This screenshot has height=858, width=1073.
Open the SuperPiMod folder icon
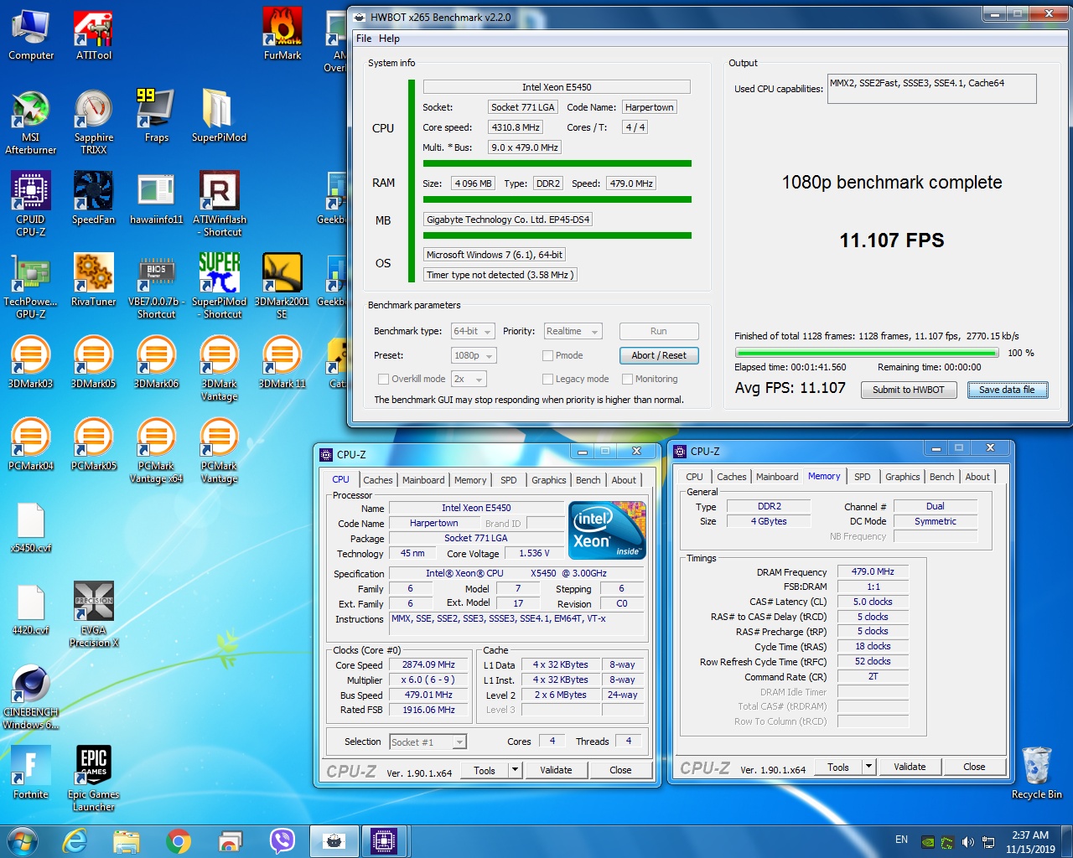[x=219, y=117]
